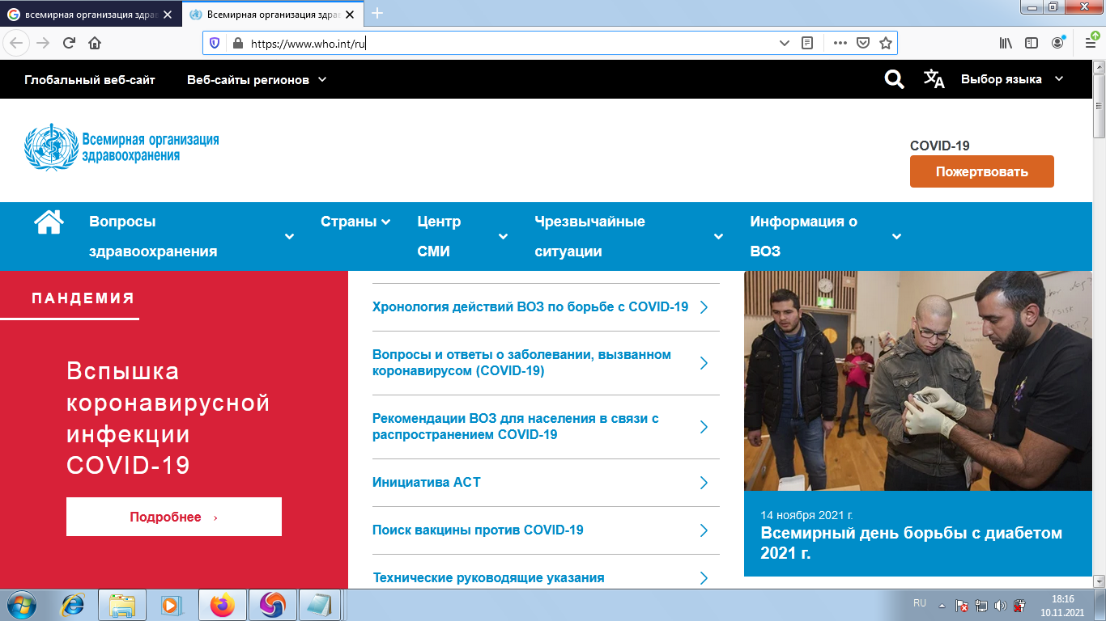Bookmark this page using the star icon
Viewport: 1106px width, 621px height.
pyautogui.click(x=886, y=44)
